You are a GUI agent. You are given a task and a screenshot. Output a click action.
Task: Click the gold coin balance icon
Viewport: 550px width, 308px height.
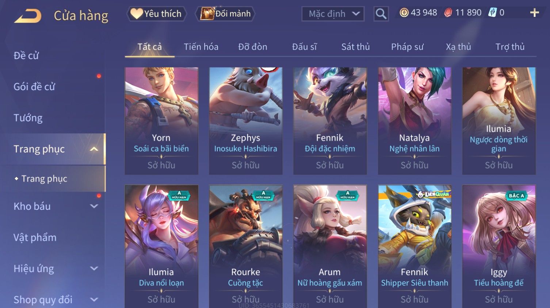(404, 13)
